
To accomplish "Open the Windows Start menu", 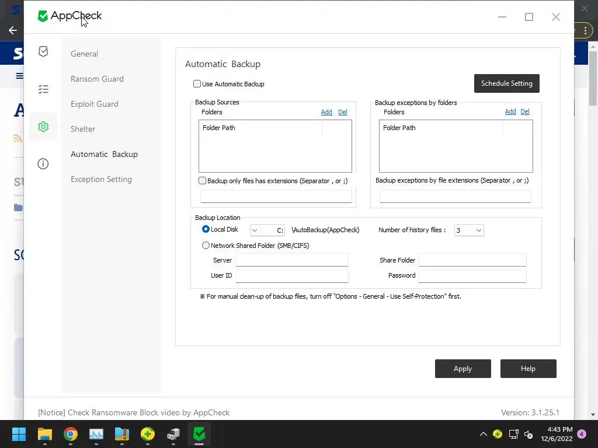I will click(x=19, y=434).
